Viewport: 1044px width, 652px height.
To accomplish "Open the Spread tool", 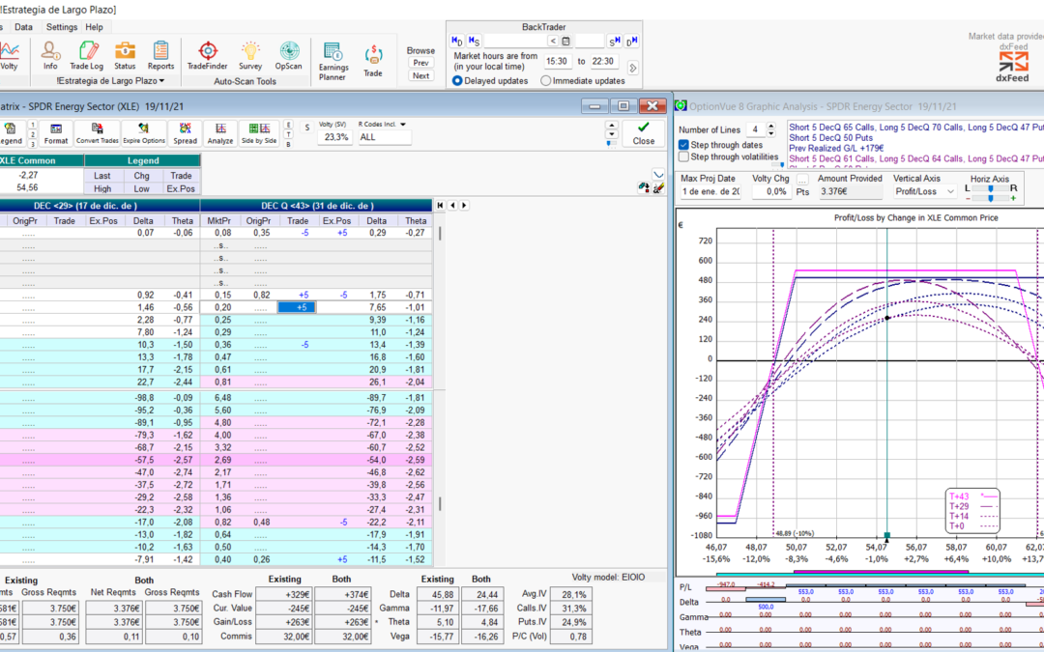I will point(185,133).
